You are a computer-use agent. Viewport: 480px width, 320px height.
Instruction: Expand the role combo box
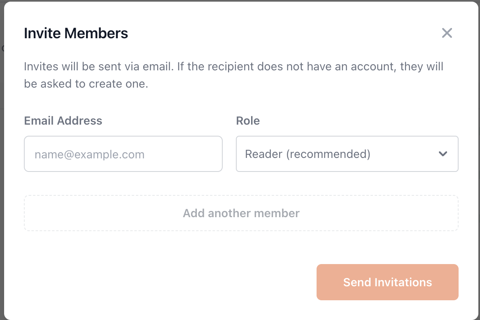coord(347,154)
